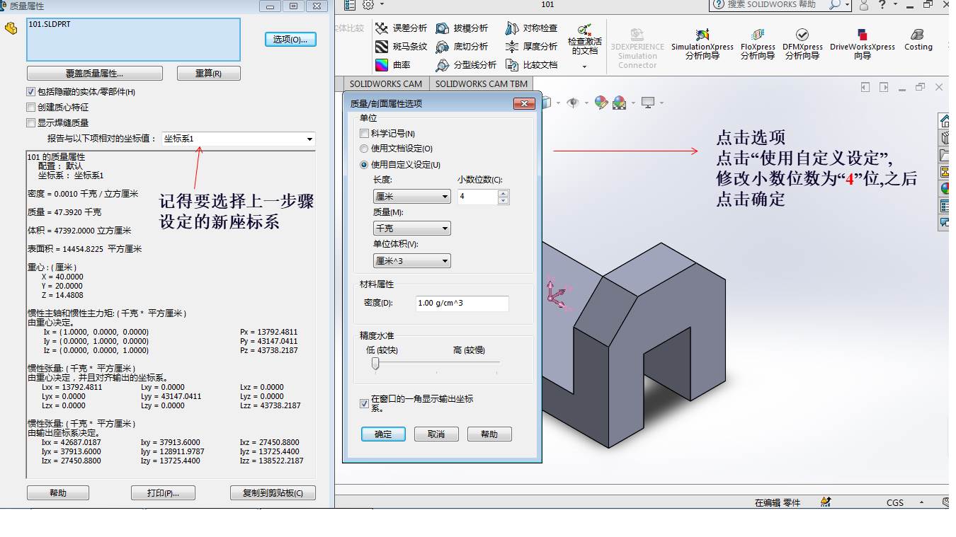Switch to the SOLIDWORKS CAM TBM tab

click(481, 83)
